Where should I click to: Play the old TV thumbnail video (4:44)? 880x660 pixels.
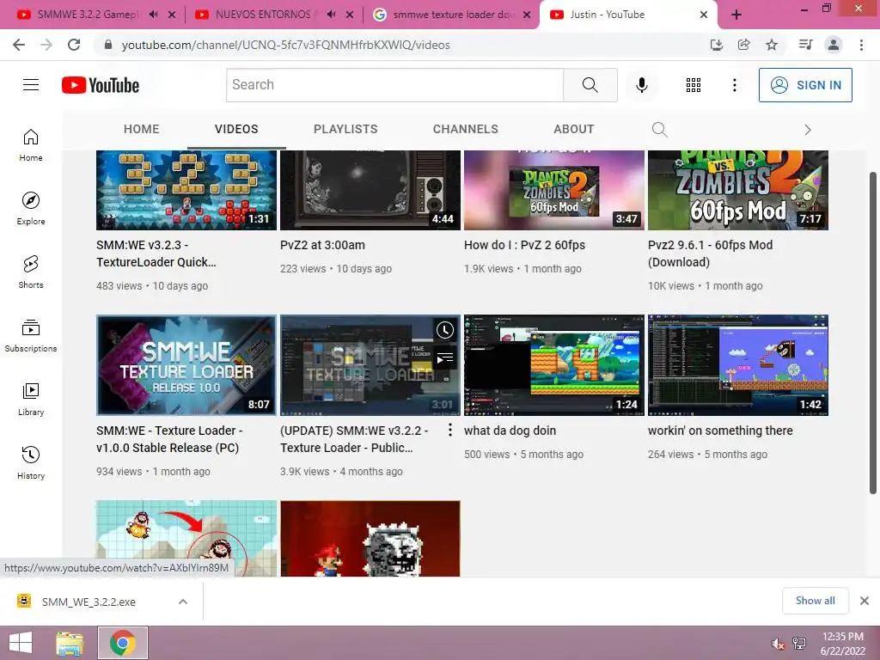370,190
